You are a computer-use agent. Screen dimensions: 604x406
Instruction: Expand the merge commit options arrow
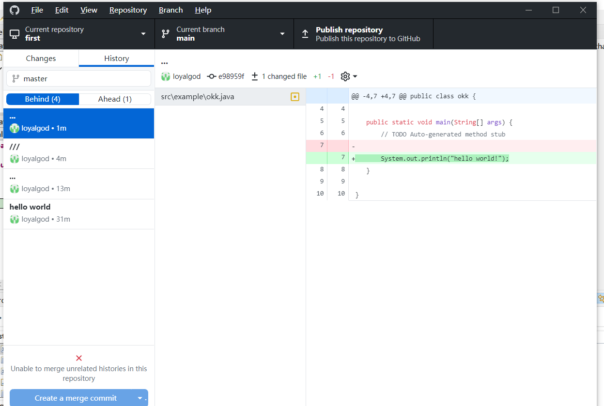(x=140, y=398)
